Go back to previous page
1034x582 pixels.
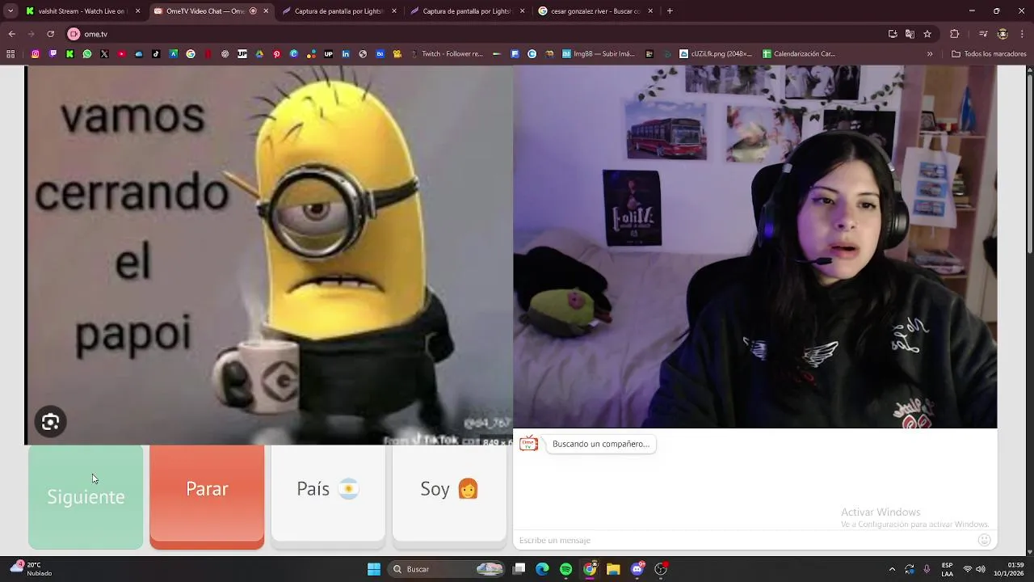[11, 34]
